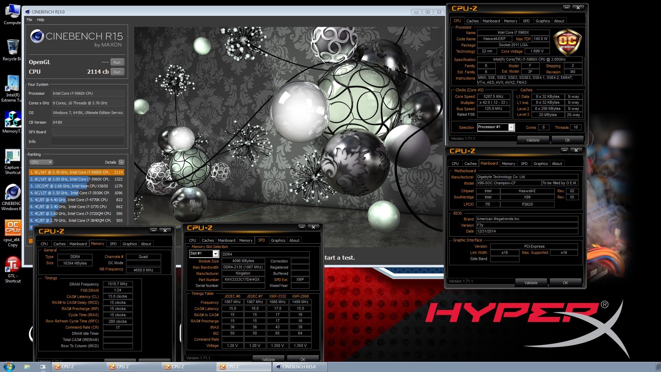Switch to CINEBENCH R15.0 taskbar button
This screenshot has height=372, width=661.
(x=300, y=367)
